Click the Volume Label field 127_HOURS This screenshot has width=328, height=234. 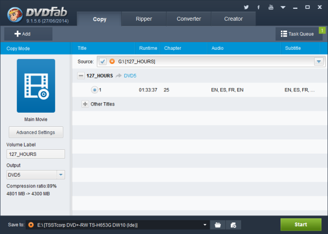pyautogui.click(x=36, y=154)
